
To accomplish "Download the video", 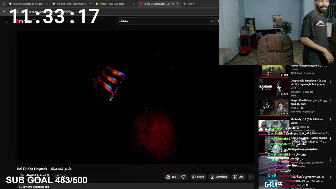I will click(x=219, y=177).
